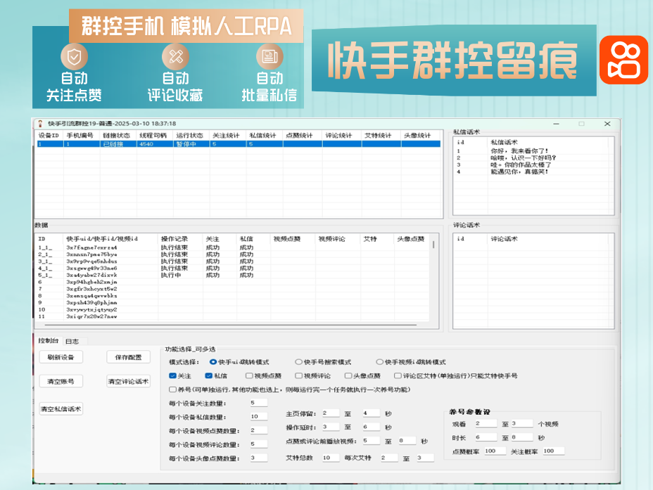
Task: Open the 日志 tab
Action: click(x=72, y=341)
